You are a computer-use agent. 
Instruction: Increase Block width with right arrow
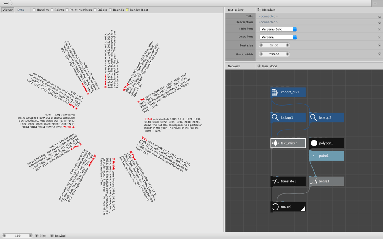[288, 54]
